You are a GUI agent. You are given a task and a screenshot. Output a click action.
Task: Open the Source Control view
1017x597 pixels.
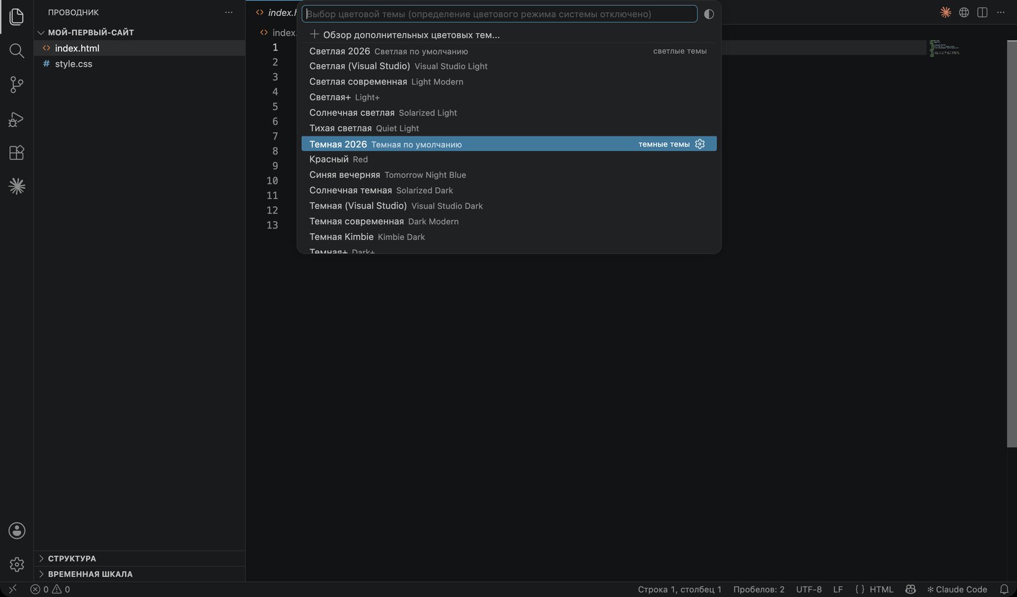[17, 84]
